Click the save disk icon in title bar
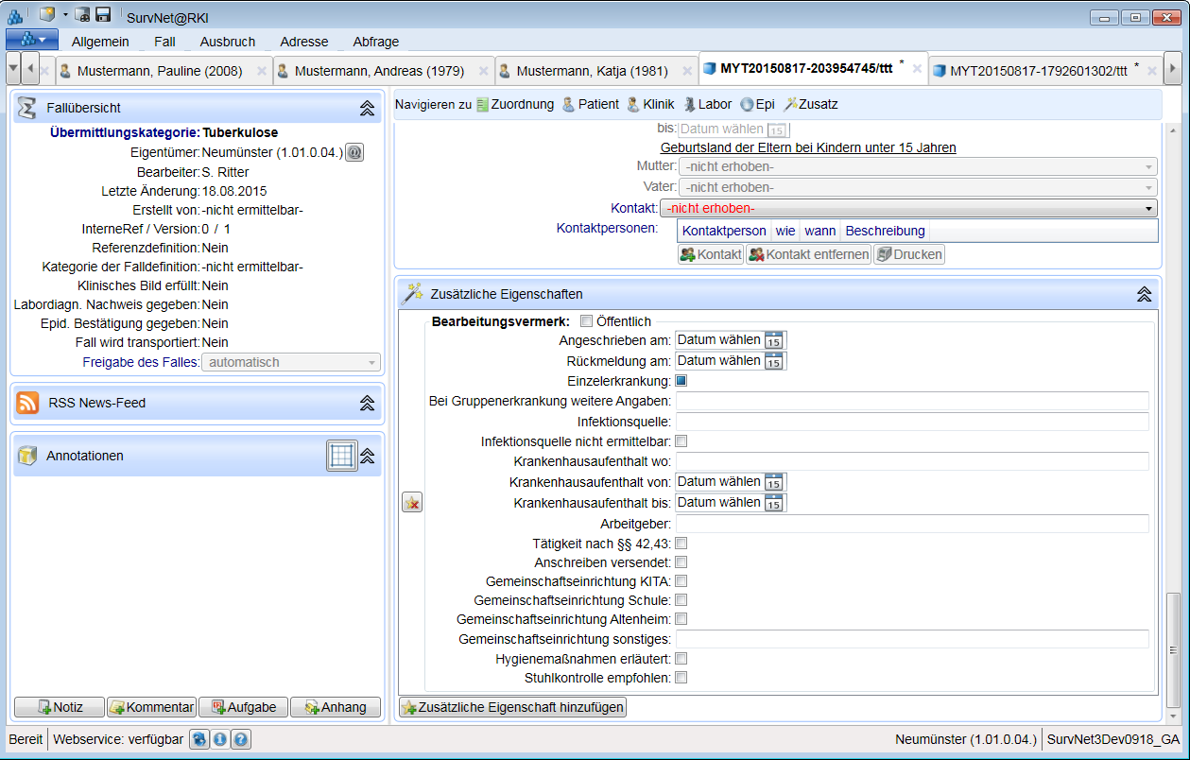The width and height of the screenshot is (1190, 760). pos(103,15)
